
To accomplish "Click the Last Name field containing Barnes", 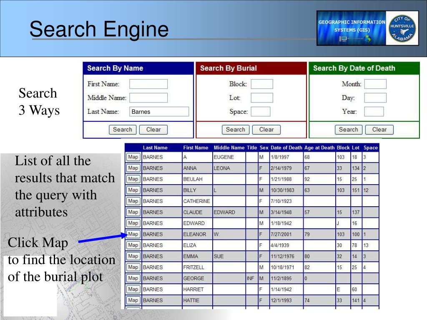I will click(159, 112).
